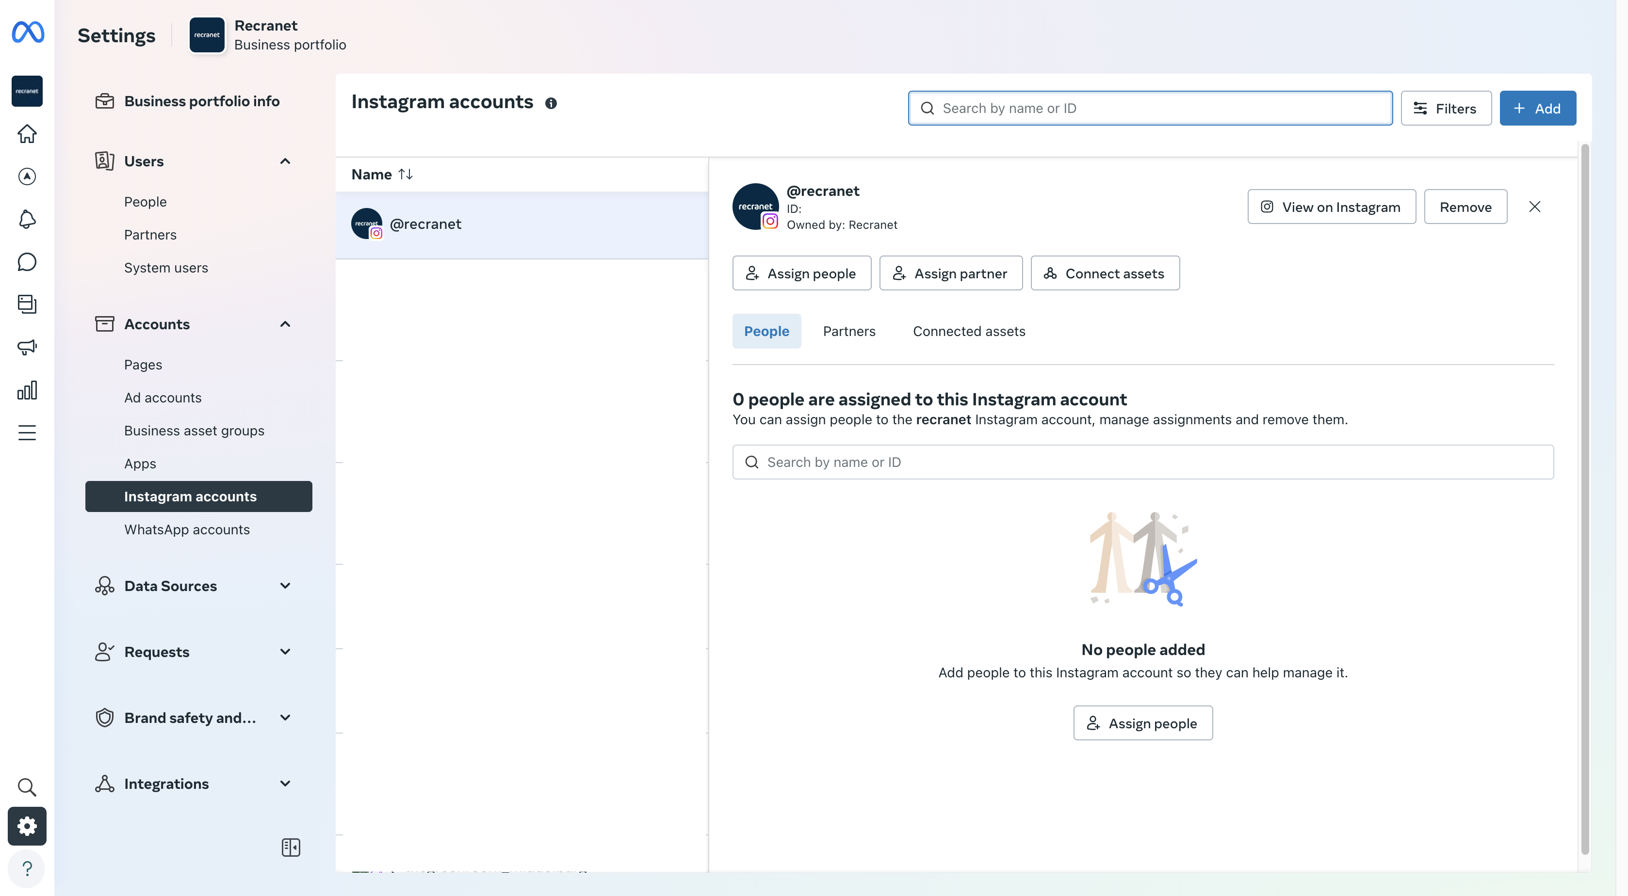The image size is (1628, 896).
Task: Click the Search magnifier icon in rail
Action: (x=27, y=787)
